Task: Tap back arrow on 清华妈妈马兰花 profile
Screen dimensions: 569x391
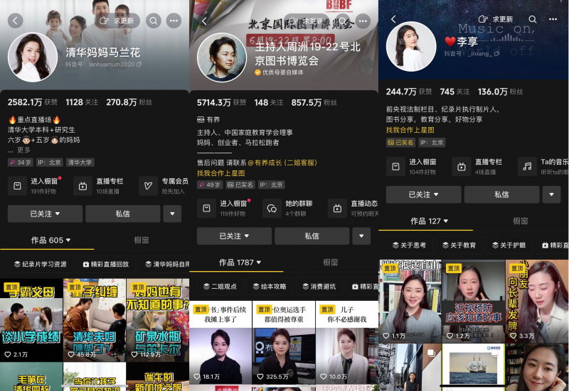Action: pos(15,21)
